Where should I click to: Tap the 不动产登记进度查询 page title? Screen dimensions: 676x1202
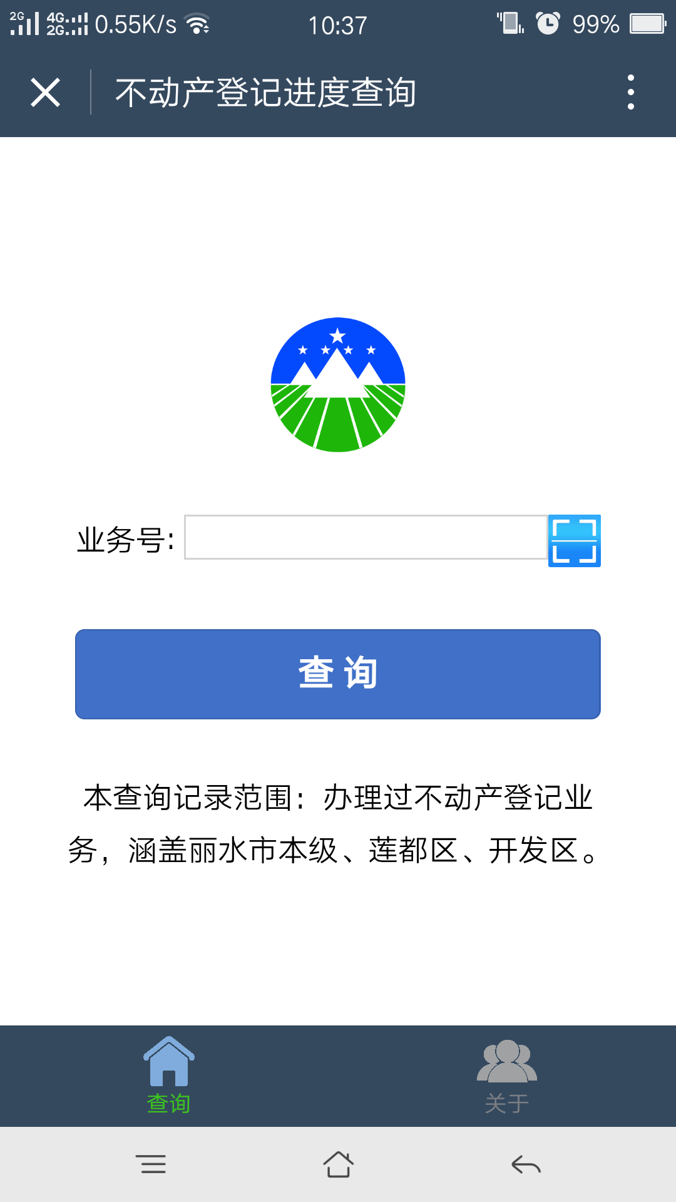(265, 93)
